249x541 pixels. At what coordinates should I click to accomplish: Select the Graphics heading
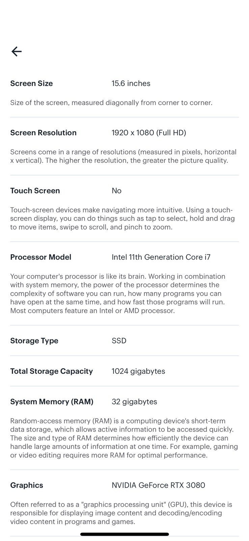pyautogui.click(x=27, y=485)
